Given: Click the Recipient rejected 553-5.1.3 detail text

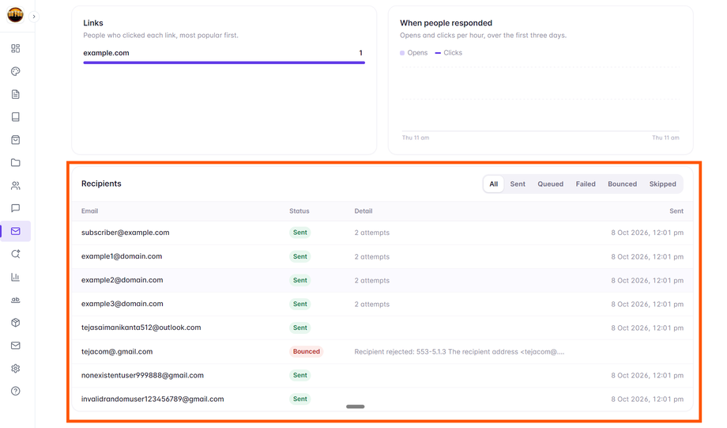Looking at the screenshot, I should click(x=459, y=351).
